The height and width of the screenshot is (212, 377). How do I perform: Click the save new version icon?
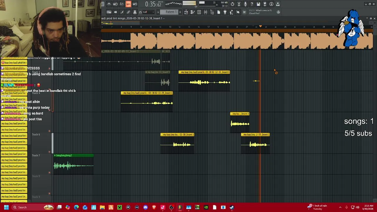click(x=265, y=4)
